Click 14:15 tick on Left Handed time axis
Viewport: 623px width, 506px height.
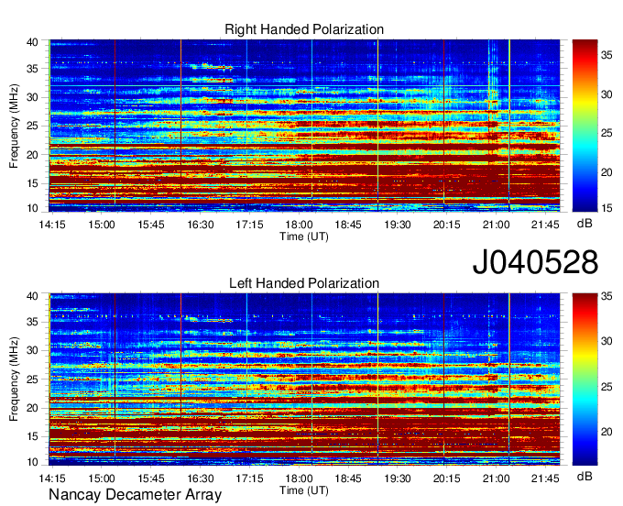click(52, 478)
